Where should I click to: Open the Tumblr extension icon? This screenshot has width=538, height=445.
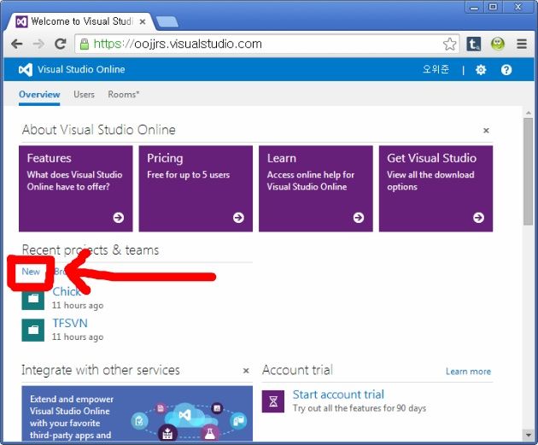coord(473,44)
